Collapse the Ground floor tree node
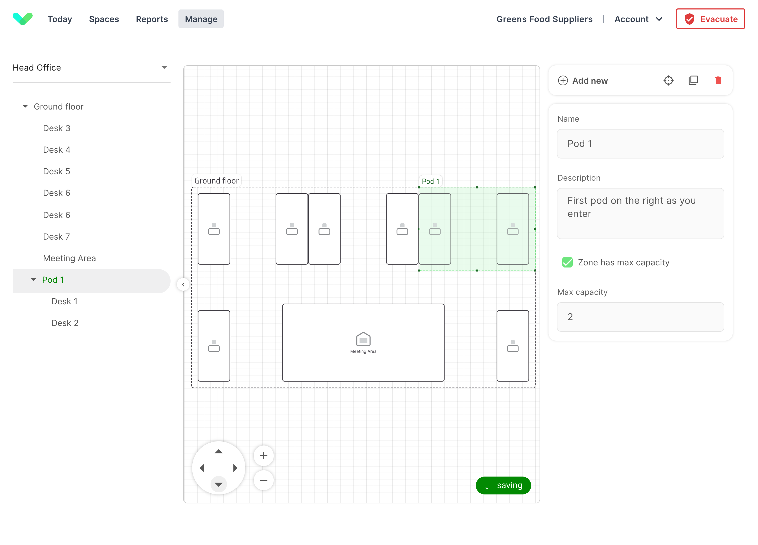Screen dimensions: 758x545 click(26, 106)
